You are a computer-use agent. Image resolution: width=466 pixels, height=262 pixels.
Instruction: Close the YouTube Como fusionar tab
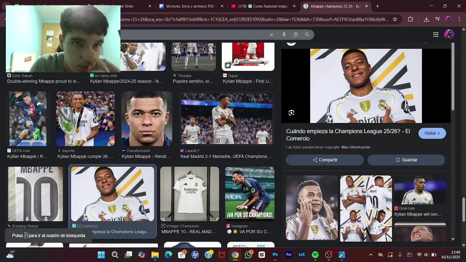point(294,6)
